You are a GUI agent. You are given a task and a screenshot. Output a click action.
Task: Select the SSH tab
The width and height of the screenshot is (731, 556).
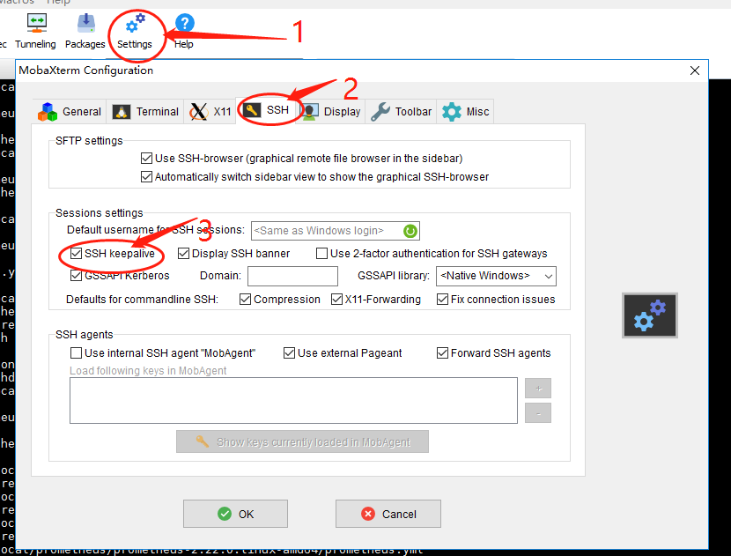tap(268, 110)
